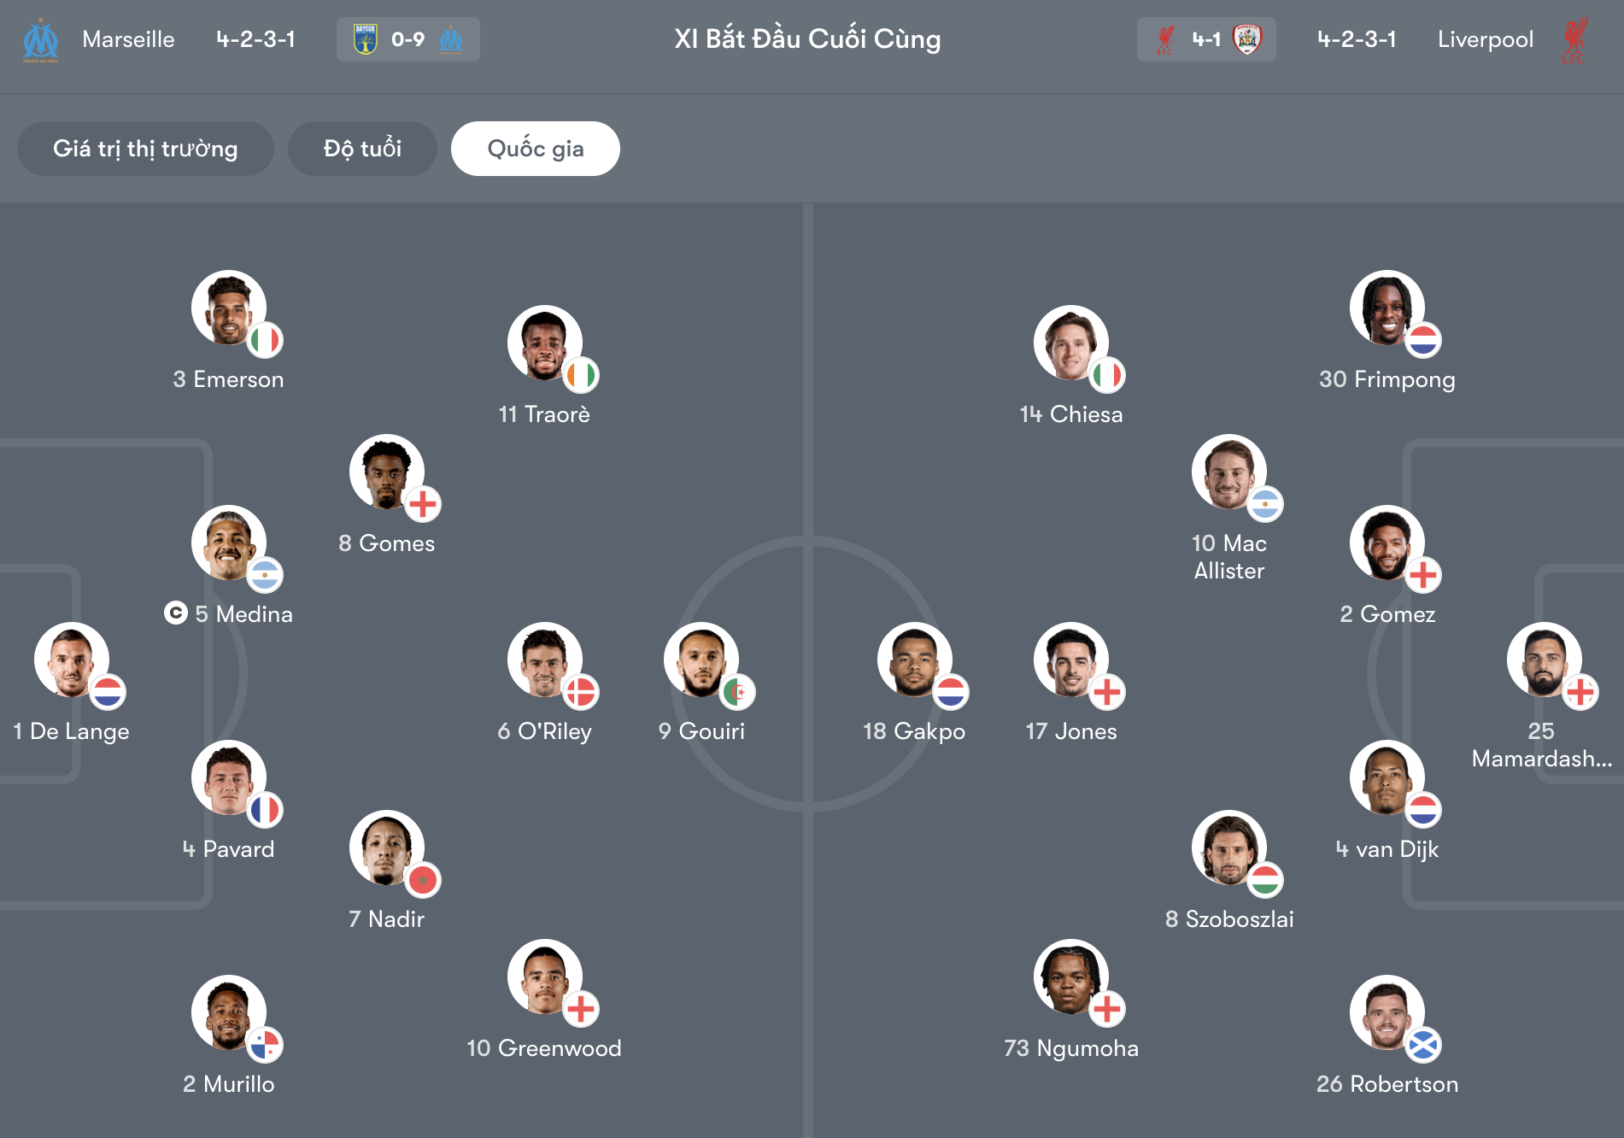
Task: Select the Giá trị thị trường tab
Action: click(145, 149)
